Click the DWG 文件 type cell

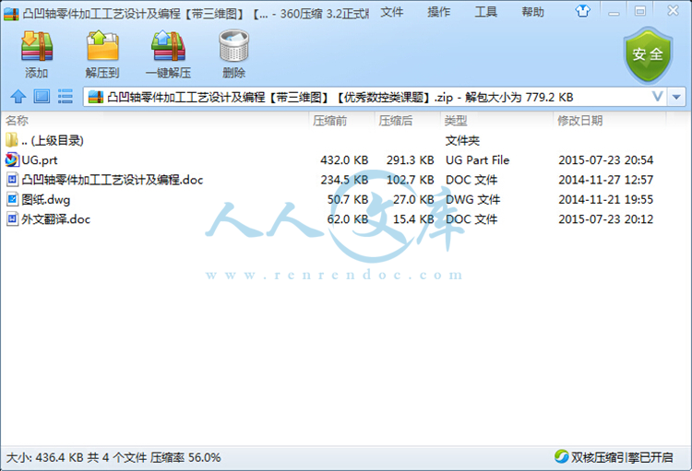[x=472, y=200]
